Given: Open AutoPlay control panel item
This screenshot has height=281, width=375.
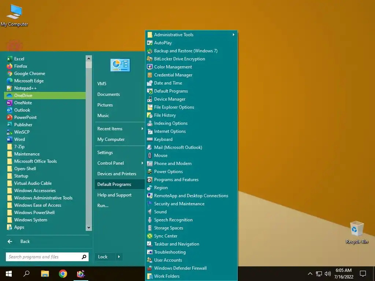Looking at the screenshot, I should [x=191, y=43].
